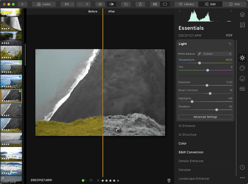Toggle the Before/After compare view
The height and width of the screenshot is (184, 248).
pyautogui.click(x=112, y=4)
